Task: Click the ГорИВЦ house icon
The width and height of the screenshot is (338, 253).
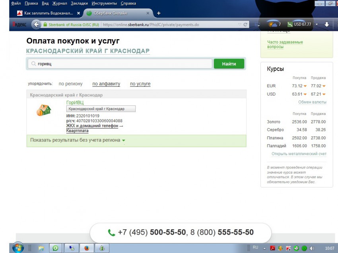Action: click(44, 110)
